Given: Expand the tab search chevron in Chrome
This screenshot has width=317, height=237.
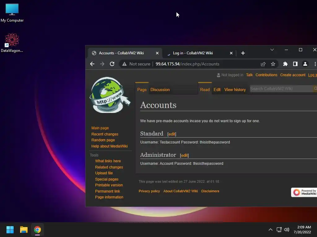Looking at the screenshot, I should point(272,50).
